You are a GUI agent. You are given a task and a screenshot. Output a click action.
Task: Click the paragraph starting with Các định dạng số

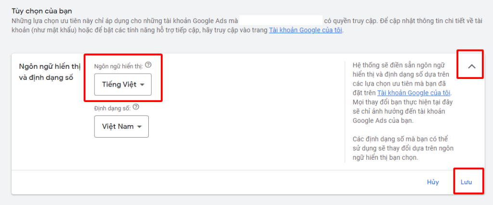pos(403,148)
